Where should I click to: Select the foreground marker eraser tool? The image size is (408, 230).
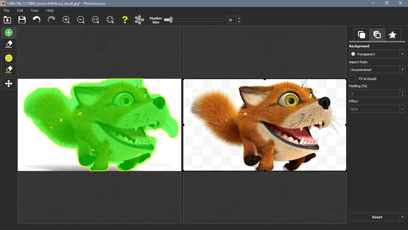9,44
